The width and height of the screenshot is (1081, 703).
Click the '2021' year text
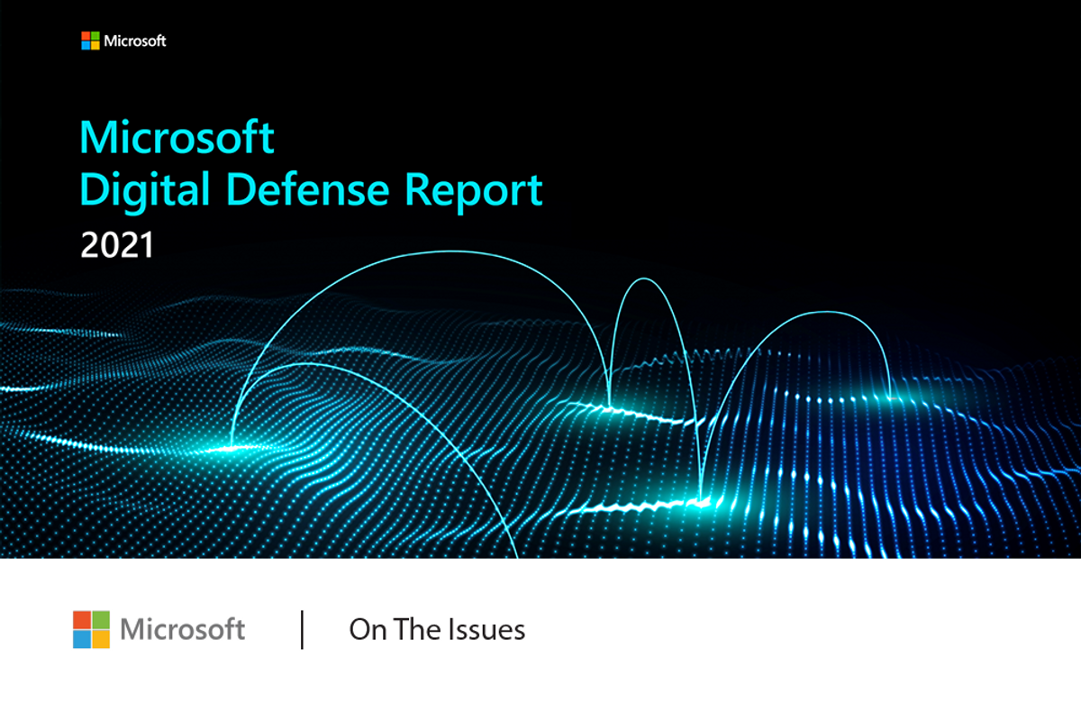(117, 245)
